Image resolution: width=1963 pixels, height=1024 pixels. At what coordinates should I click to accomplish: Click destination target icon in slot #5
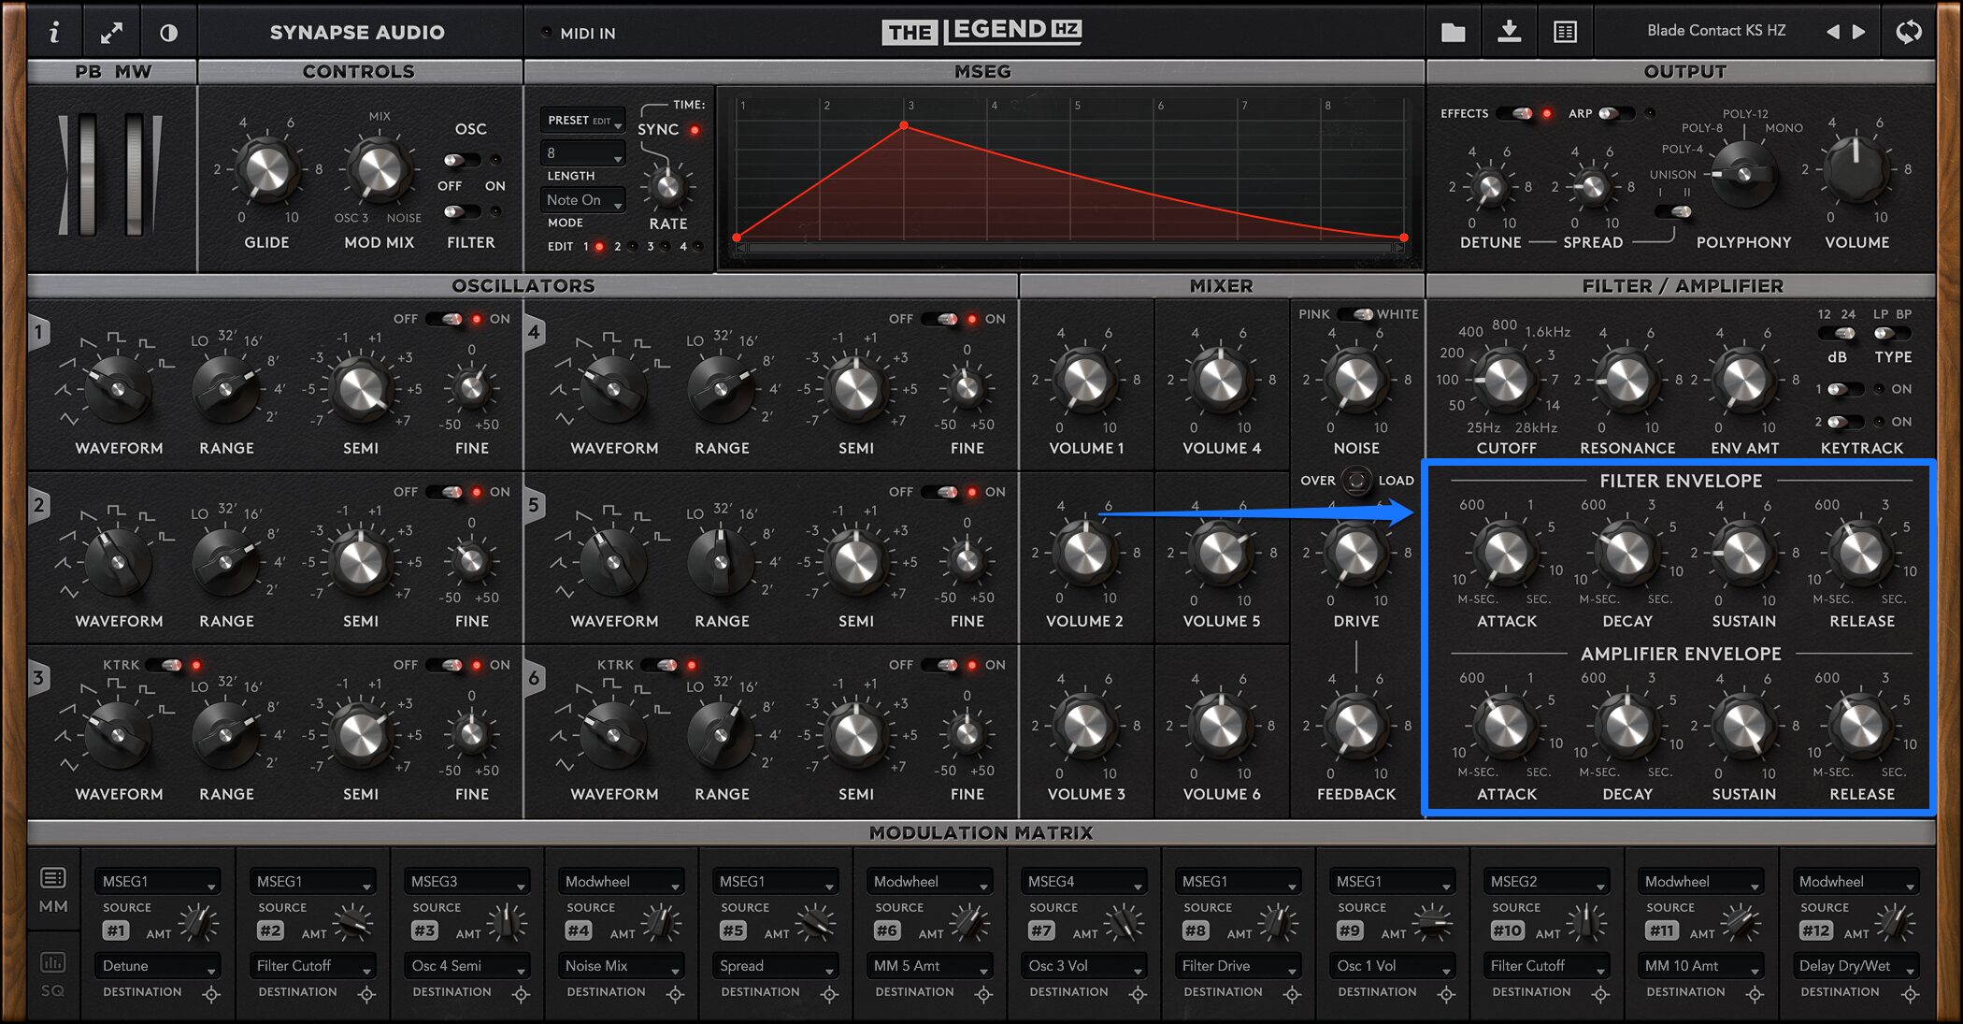pyautogui.click(x=829, y=994)
